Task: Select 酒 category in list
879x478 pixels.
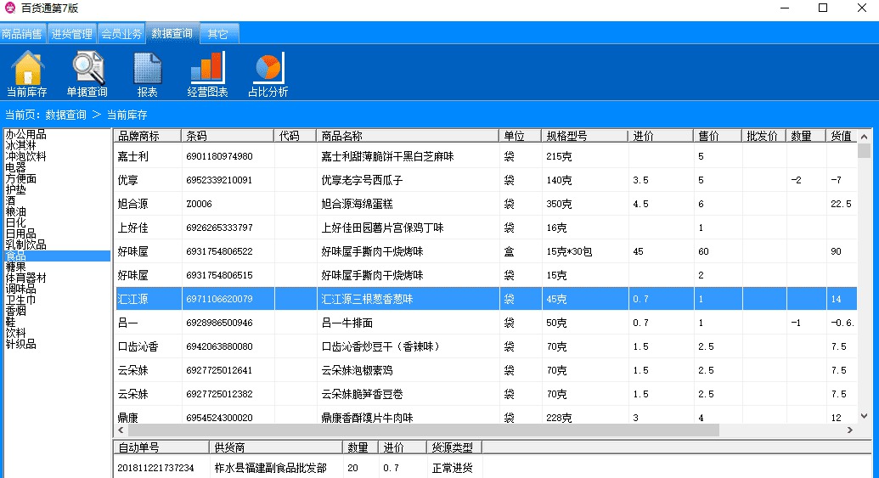Action: 11,200
